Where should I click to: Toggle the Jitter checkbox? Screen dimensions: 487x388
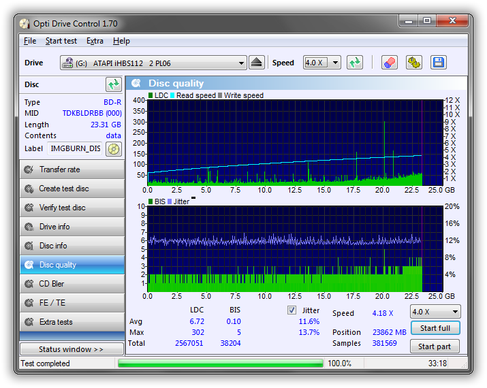tap(292, 310)
